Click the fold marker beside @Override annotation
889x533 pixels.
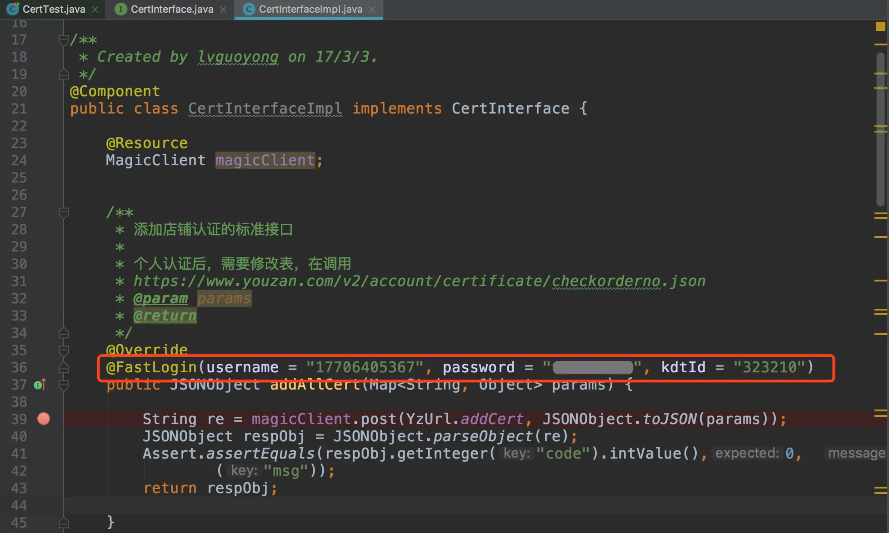point(64,350)
